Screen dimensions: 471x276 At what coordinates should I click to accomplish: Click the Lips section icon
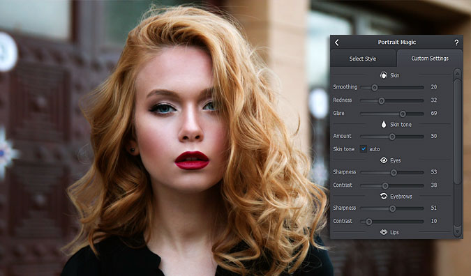[x=384, y=232]
